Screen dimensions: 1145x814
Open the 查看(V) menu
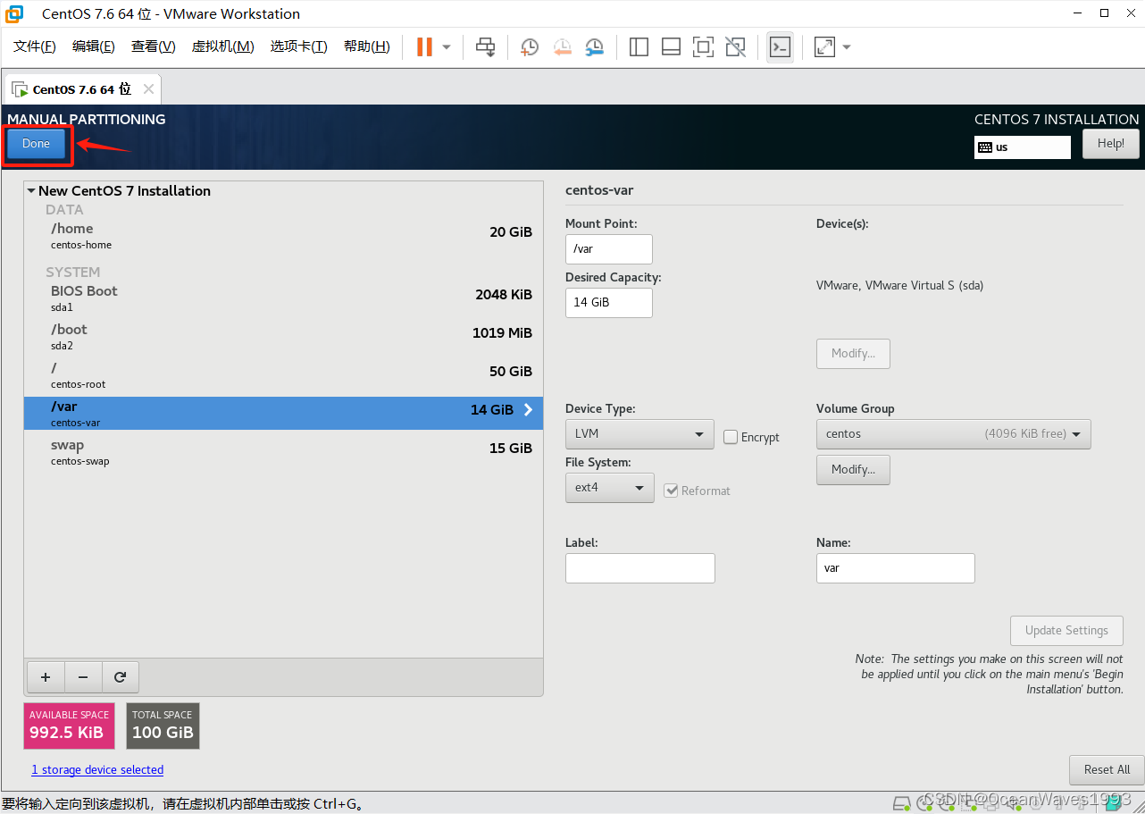[153, 46]
